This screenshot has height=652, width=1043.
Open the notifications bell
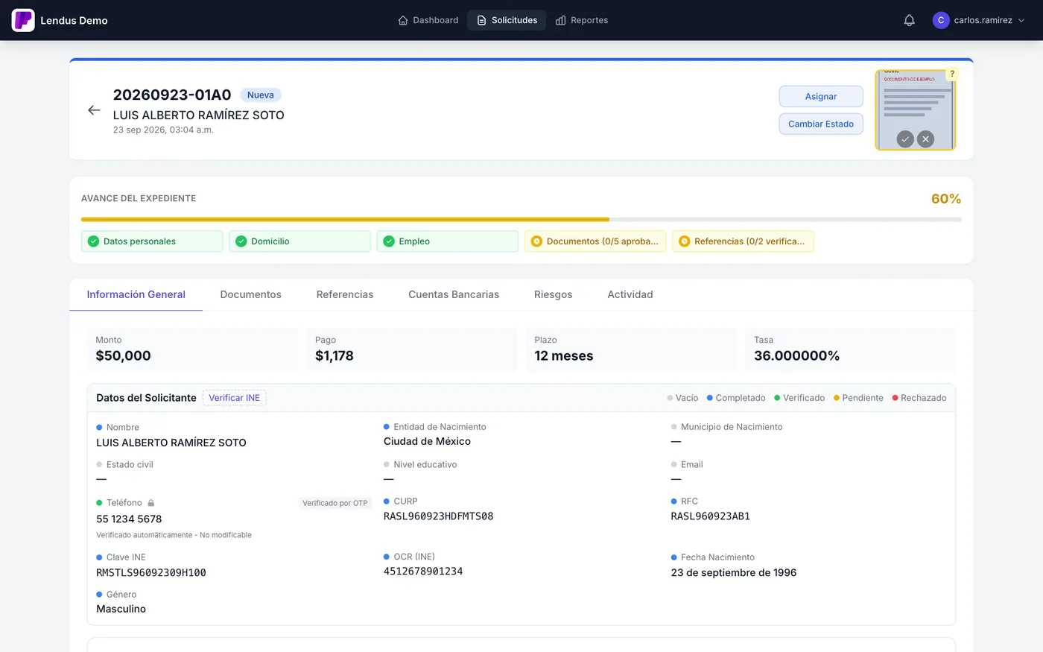[x=909, y=20]
